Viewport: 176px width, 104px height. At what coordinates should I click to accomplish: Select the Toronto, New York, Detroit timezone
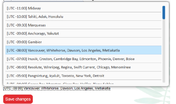[x=83, y=76]
